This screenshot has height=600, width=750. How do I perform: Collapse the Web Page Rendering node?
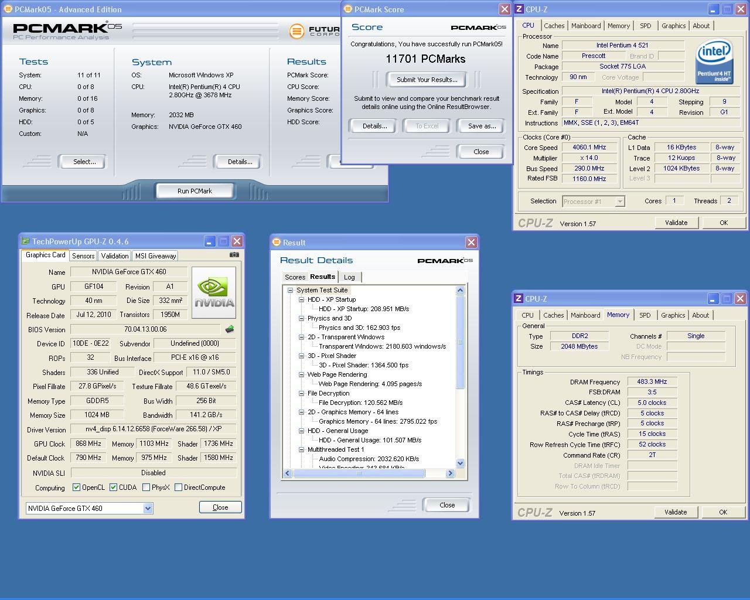(301, 374)
